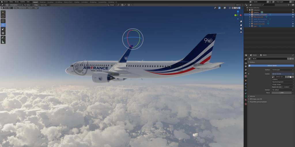
Task: Open the Image unique source dropdown
Action: pyautogui.click(x=283, y=84)
